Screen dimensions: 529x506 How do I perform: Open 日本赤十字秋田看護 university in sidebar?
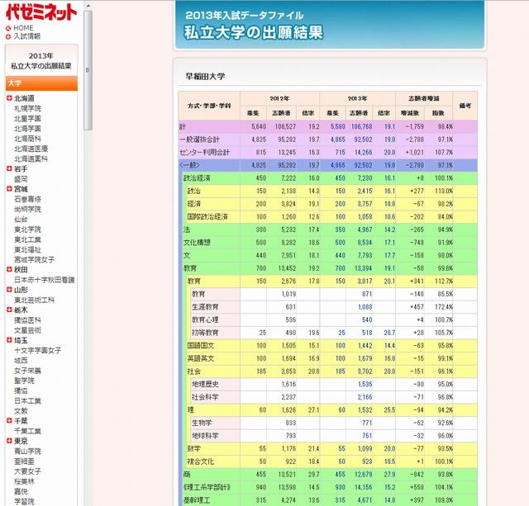tap(45, 280)
